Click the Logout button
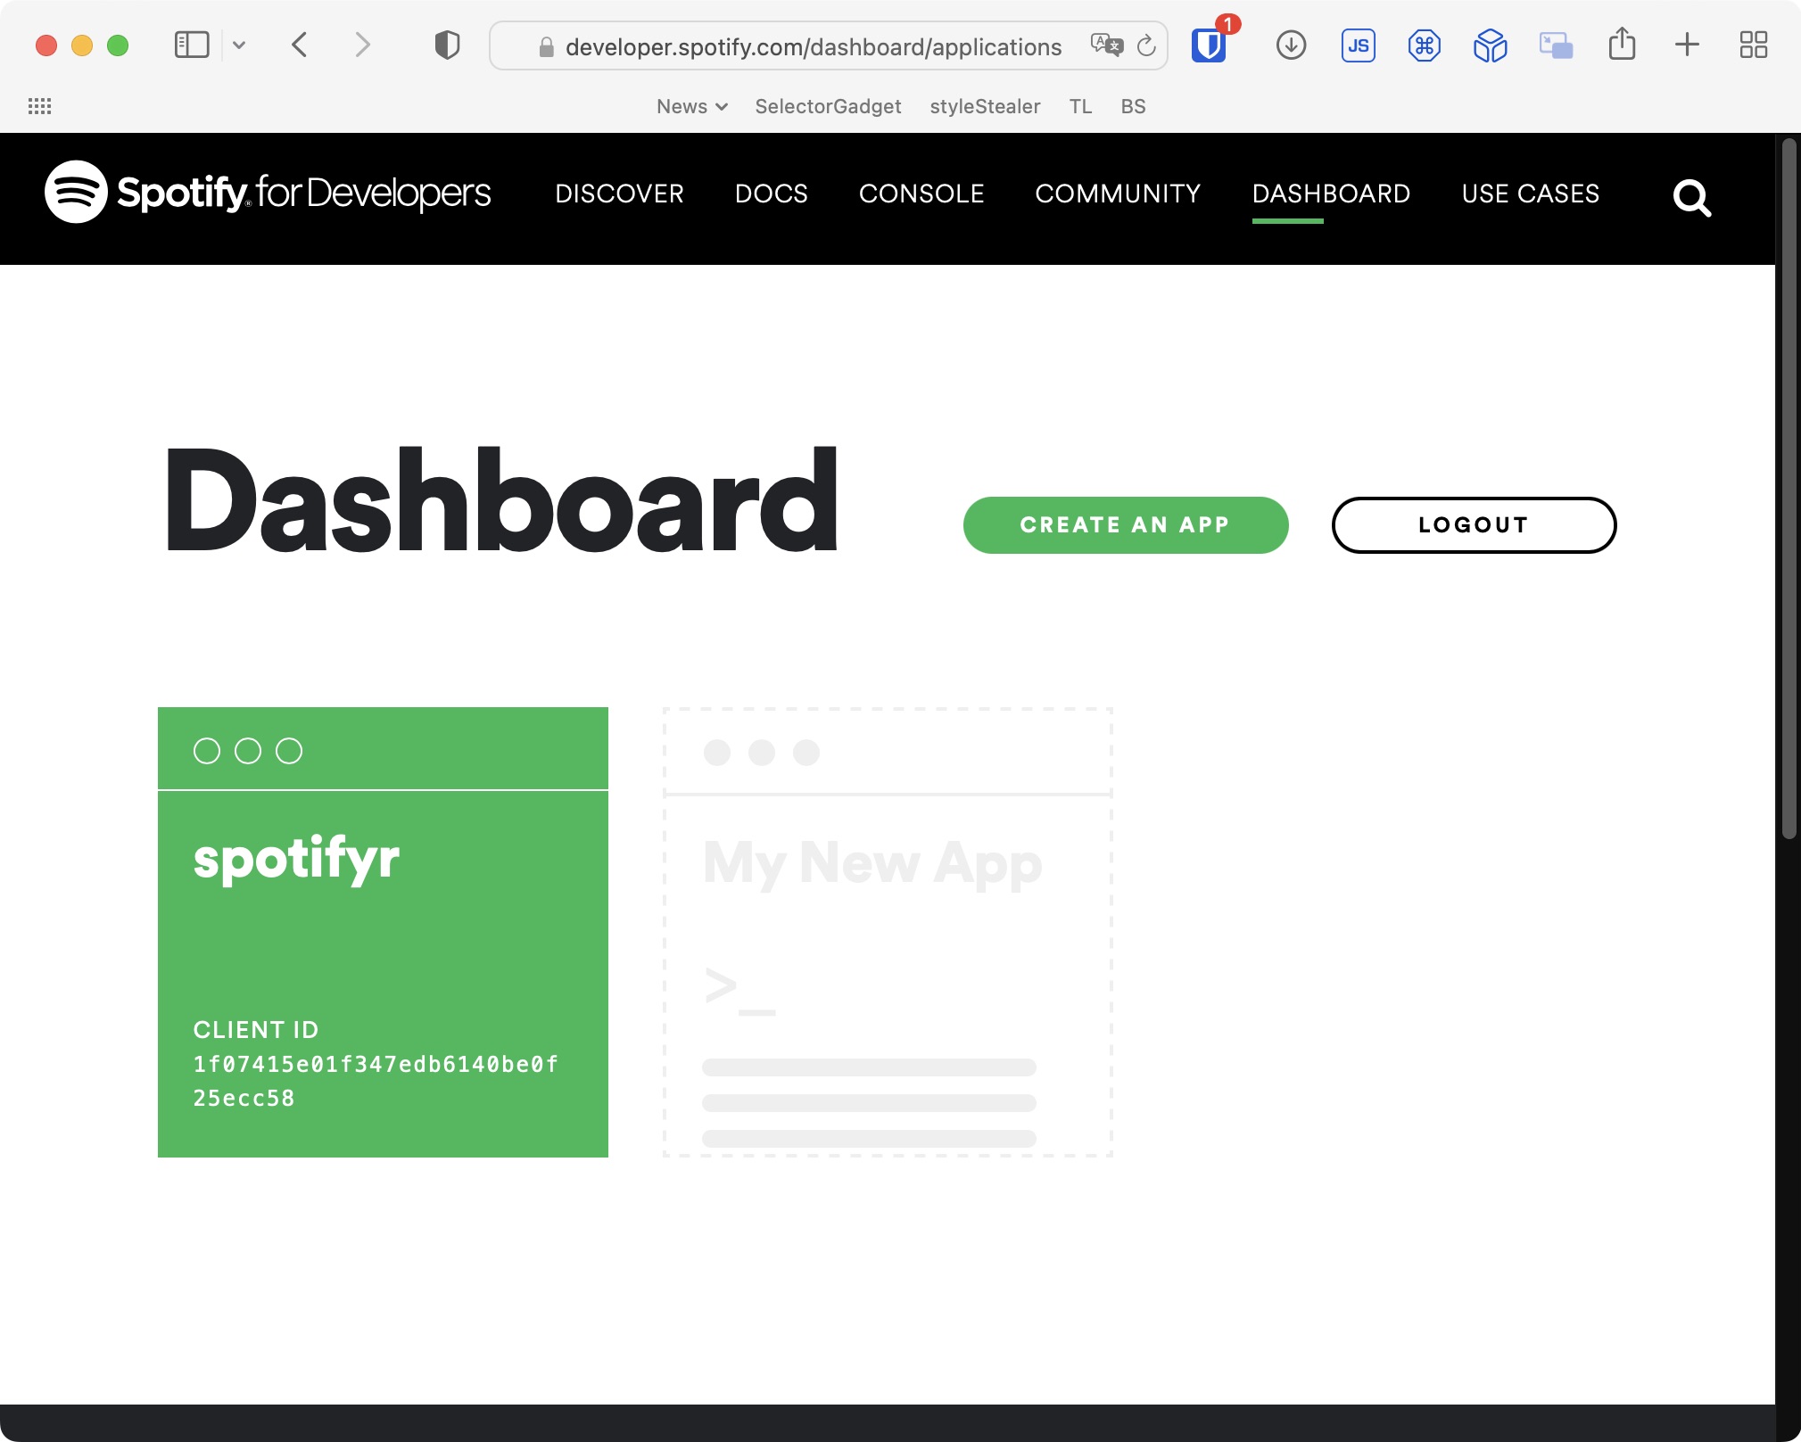Viewport: 1801px width, 1442px height. tap(1473, 524)
